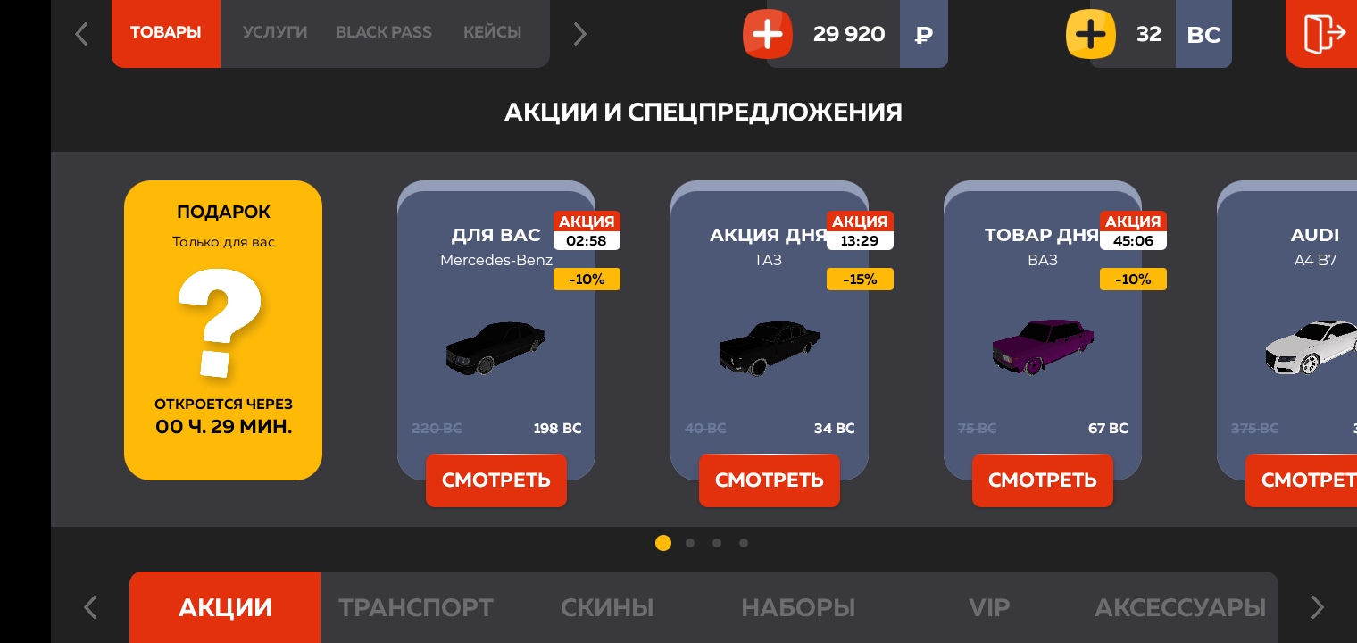
Task: Click СМОТРЕТЬ under the Mercedes-Benz offer
Action: [496, 480]
